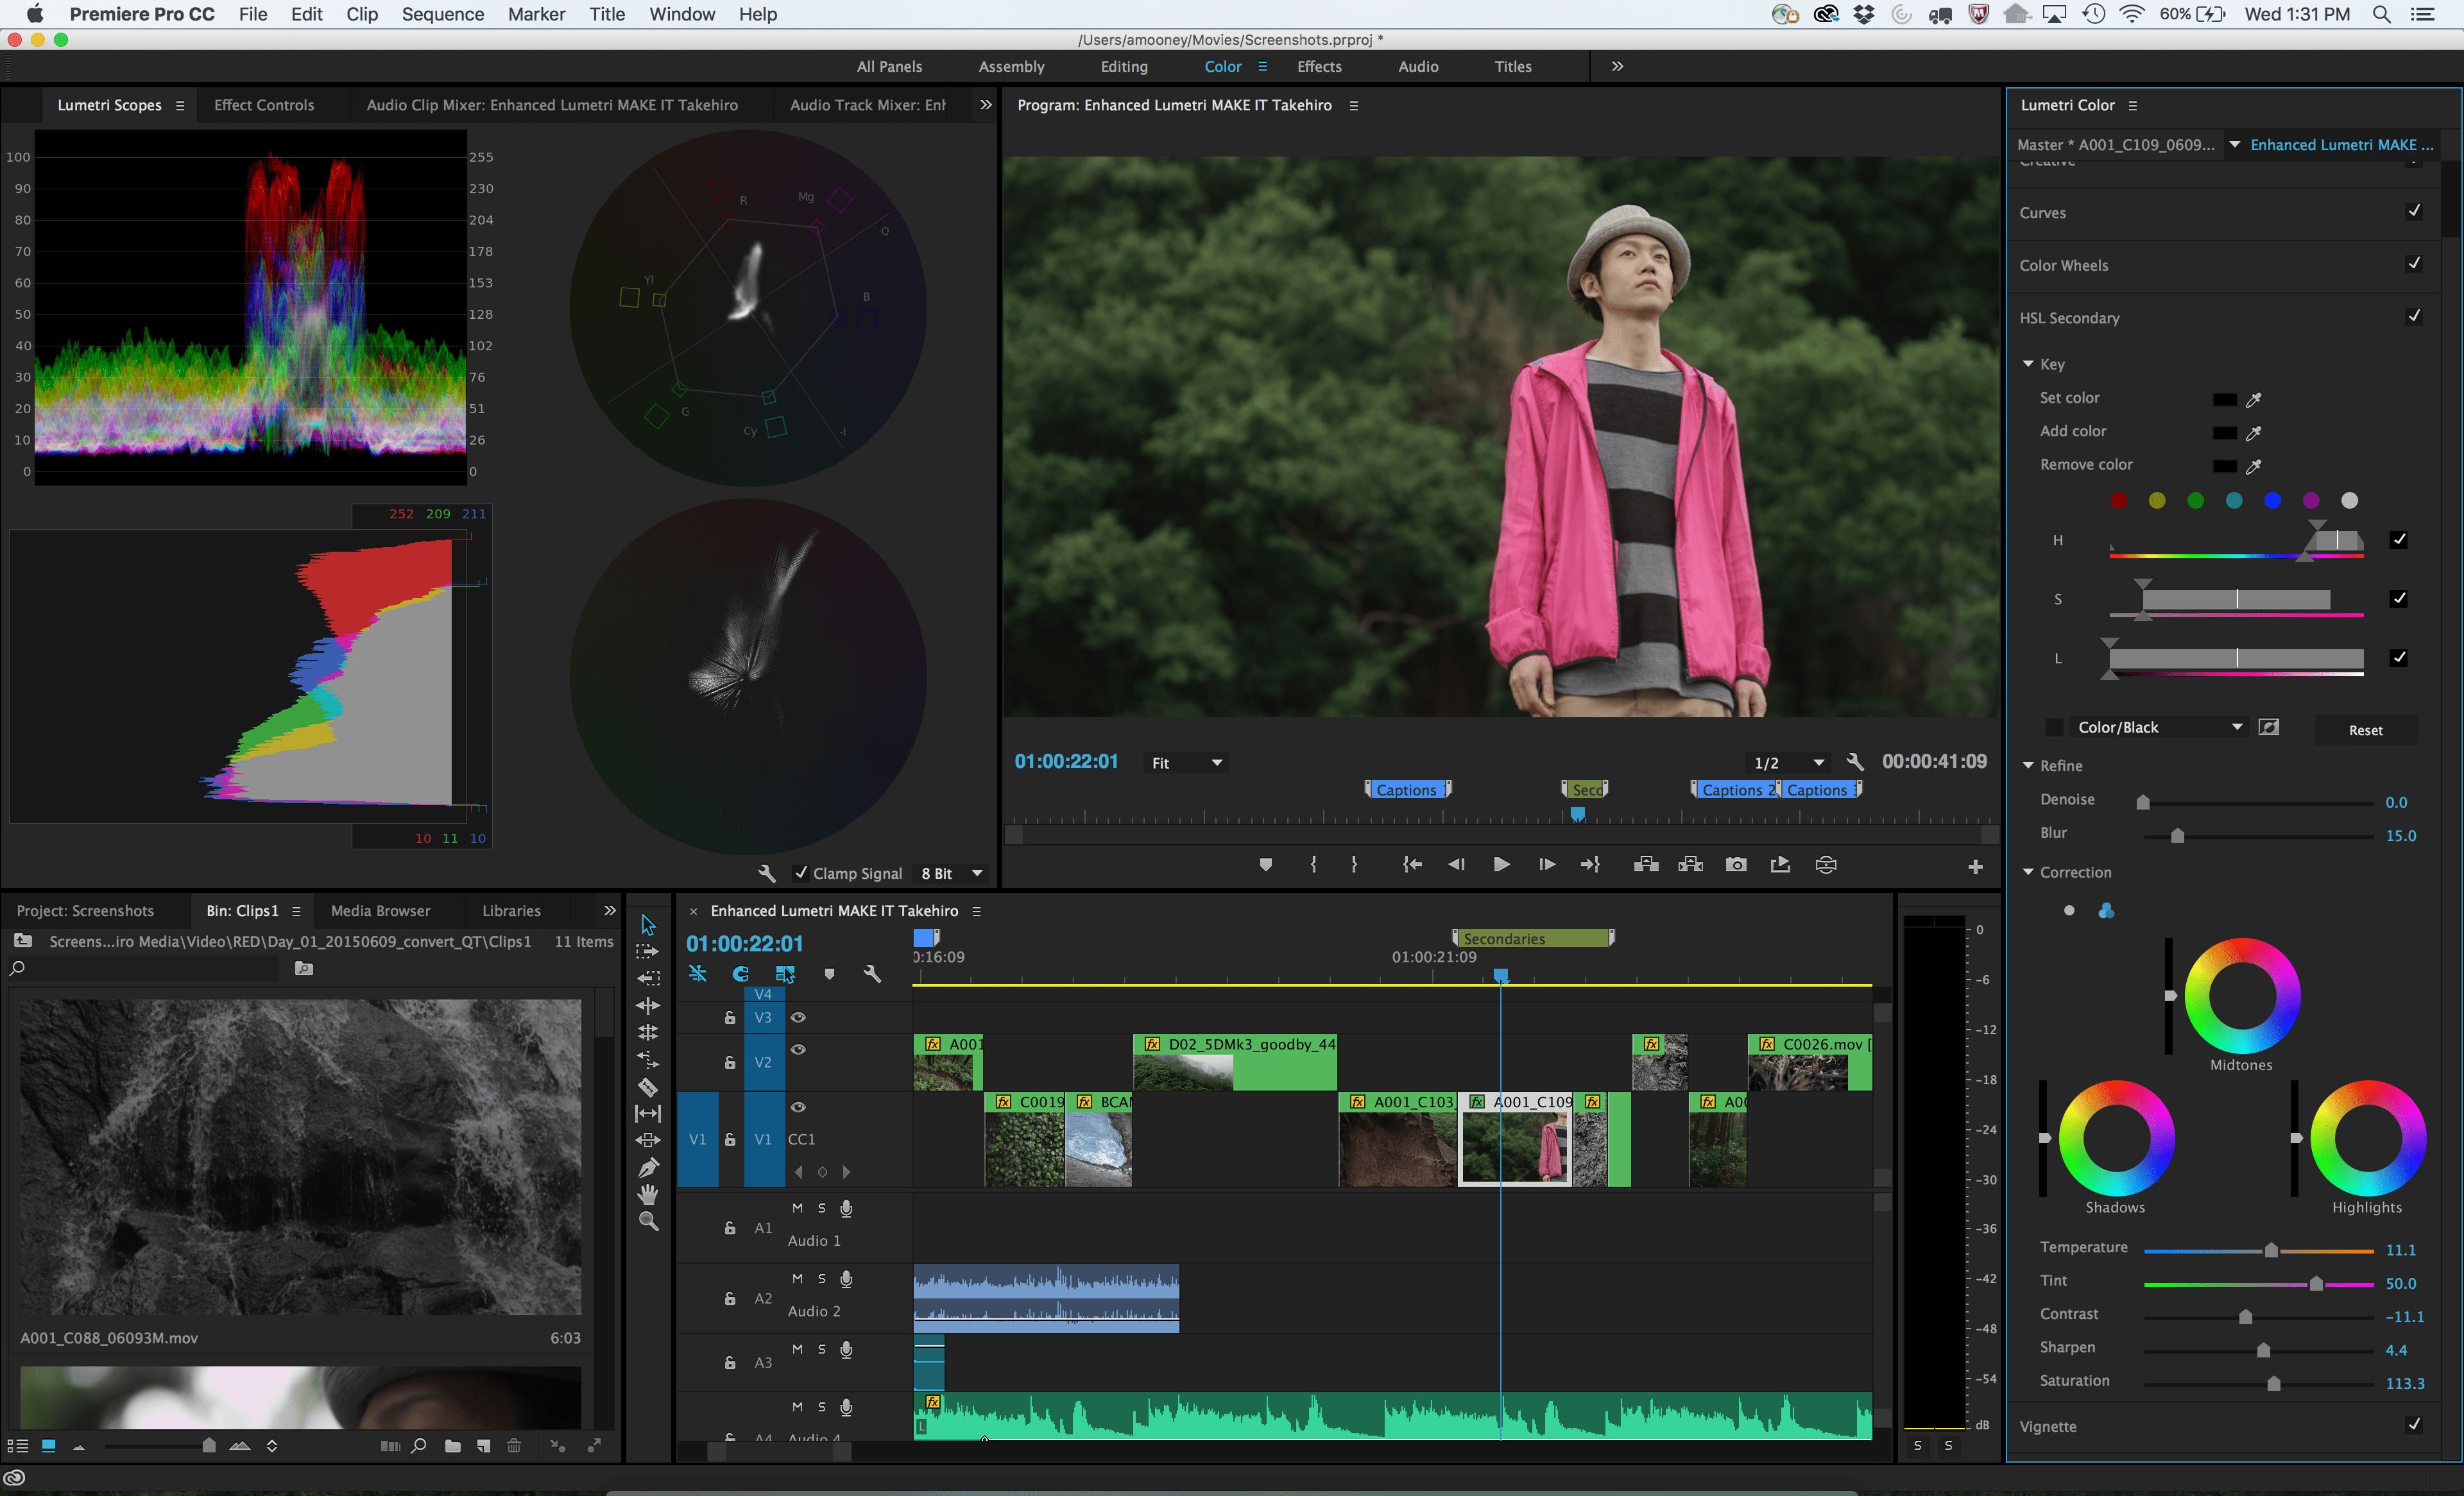Mute Audio 2 with its M button
This screenshot has height=1496, width=2464.
(798, 1278)
